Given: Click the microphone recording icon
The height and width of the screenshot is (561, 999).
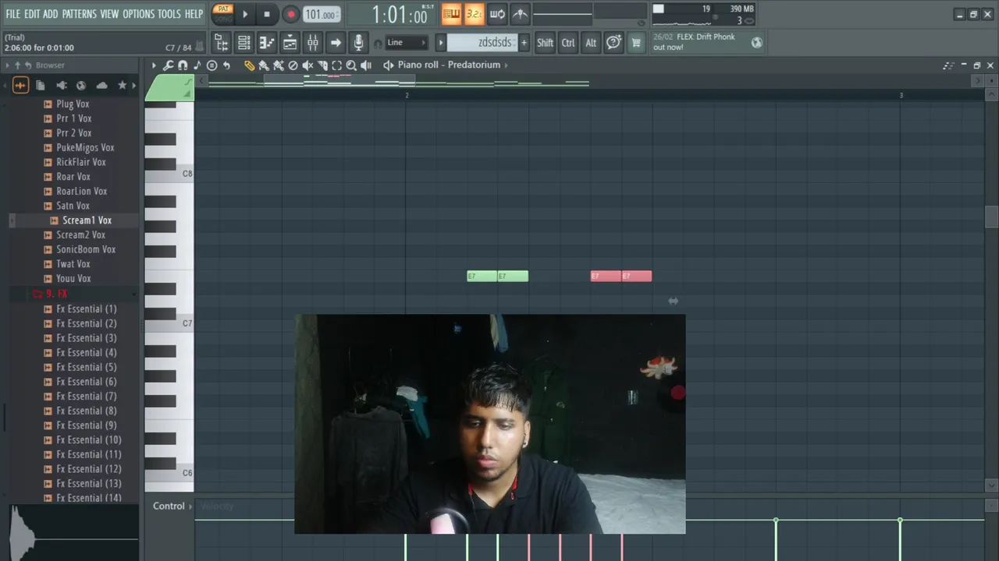Looking at the screenshot, I should point(358,43).
